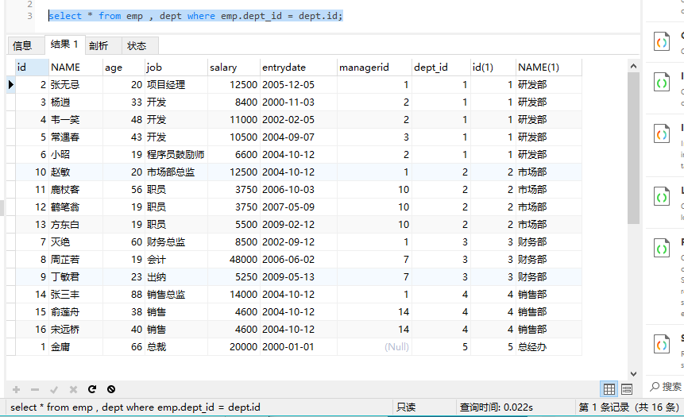Refresh the result grid
This screenshot has height=417, width=684.
point(92,389)
